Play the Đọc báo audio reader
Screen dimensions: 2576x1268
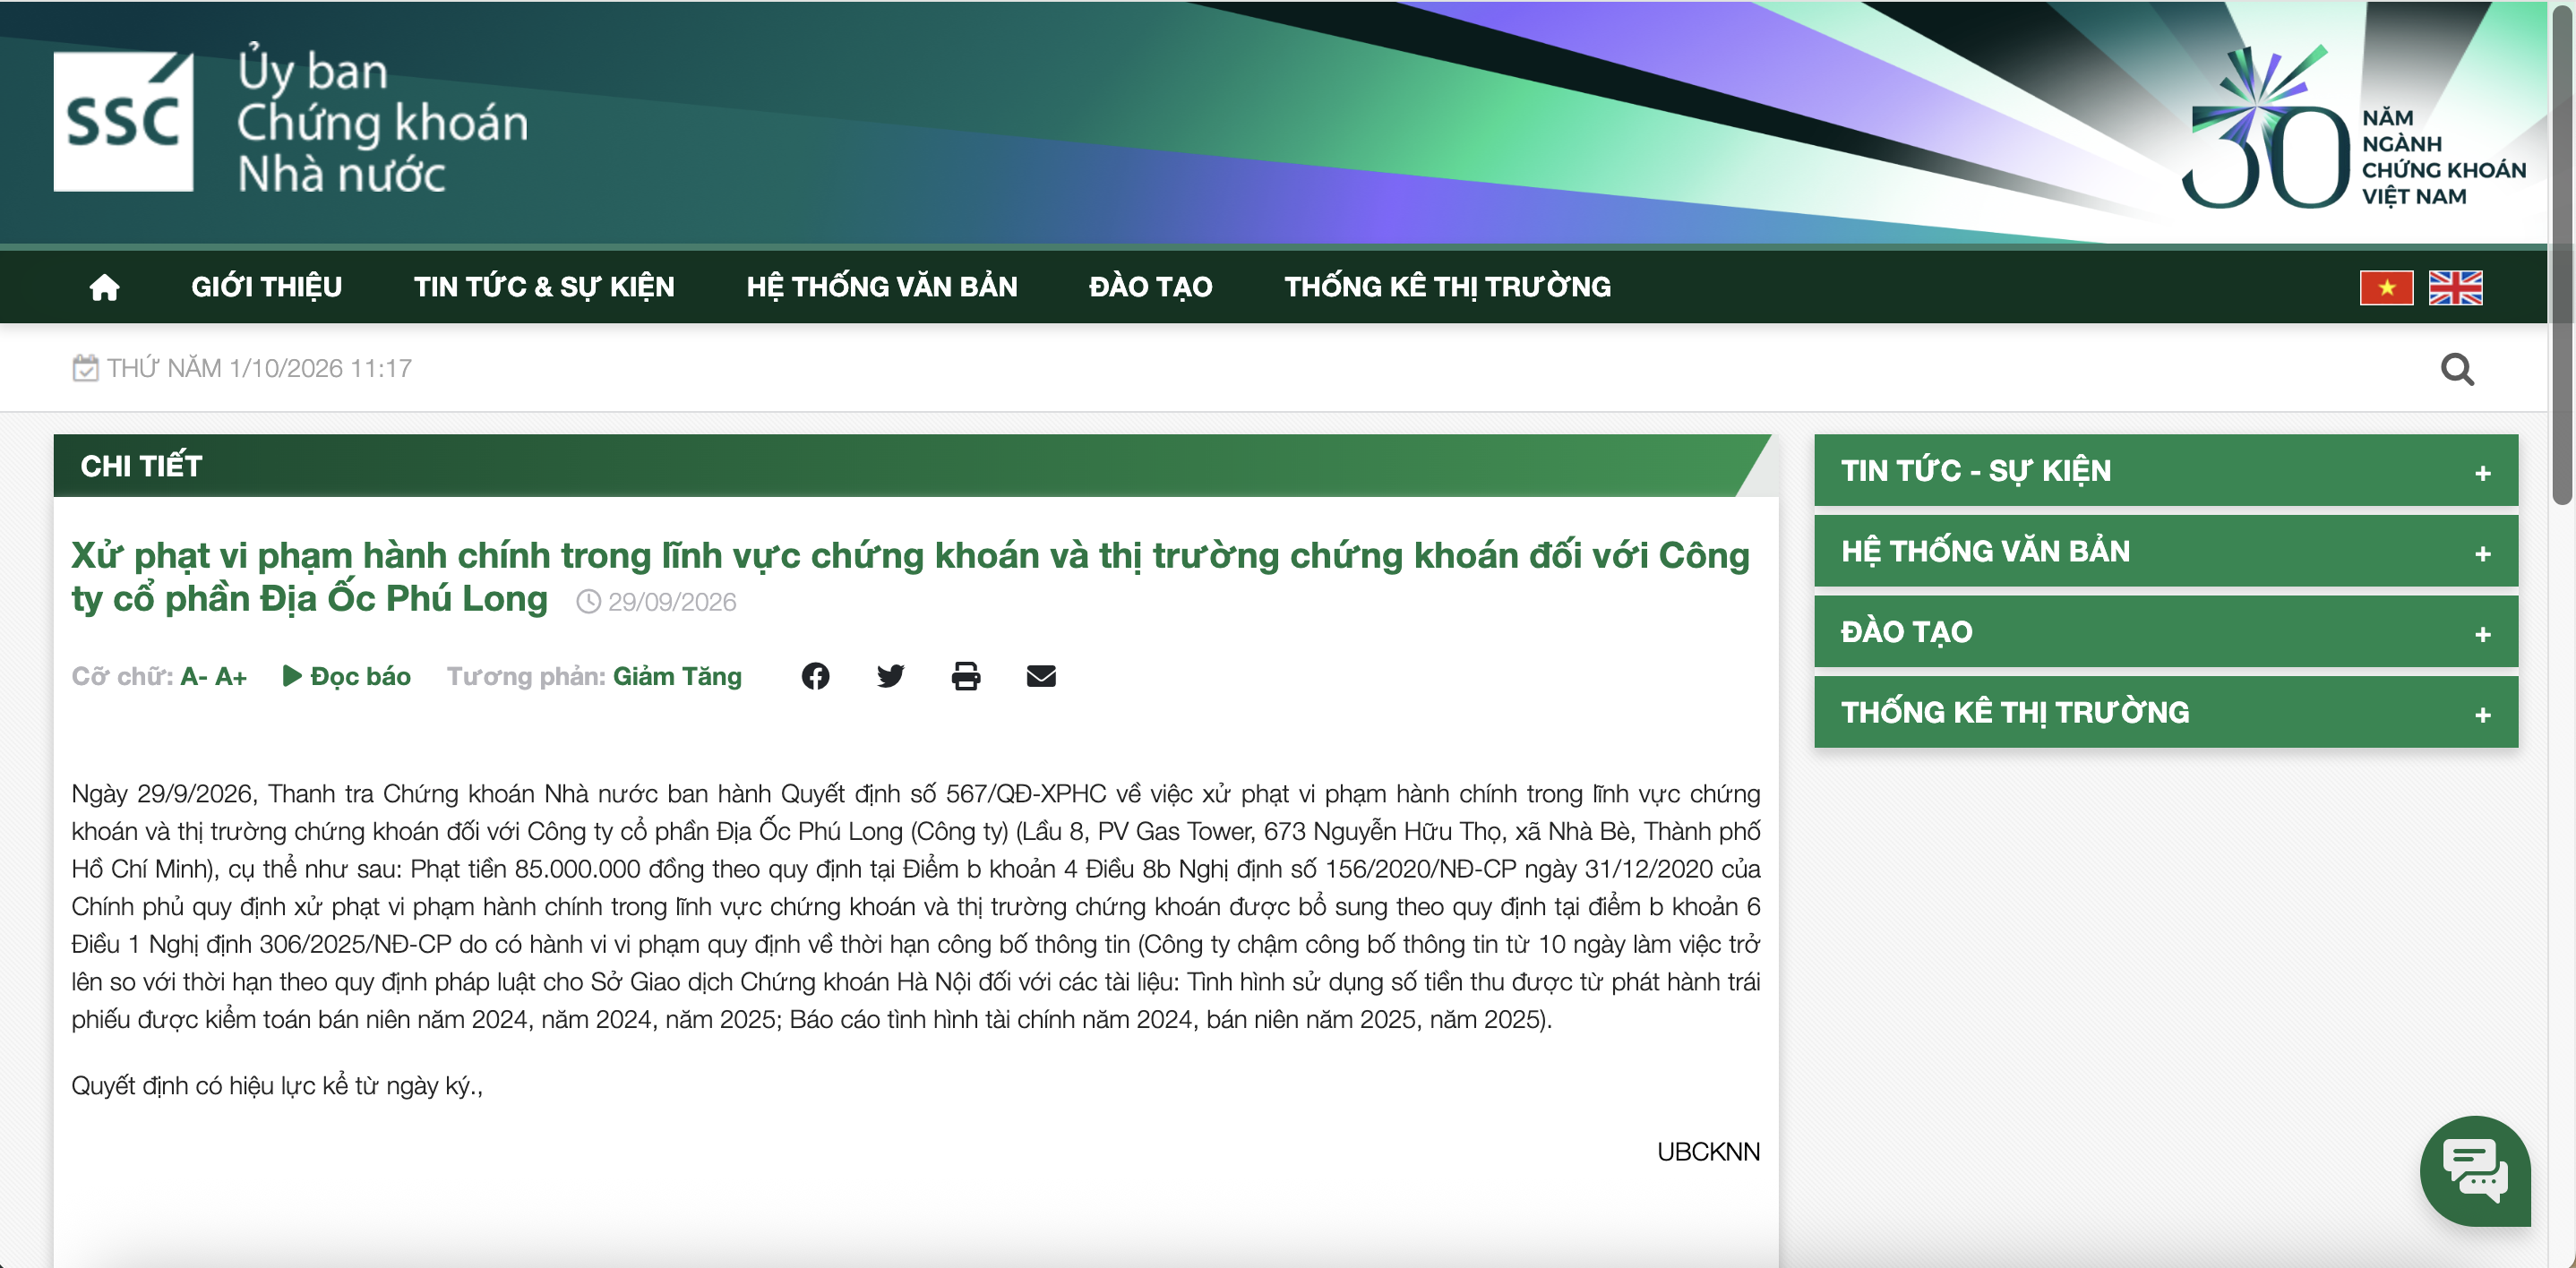(x=346, y=676)
